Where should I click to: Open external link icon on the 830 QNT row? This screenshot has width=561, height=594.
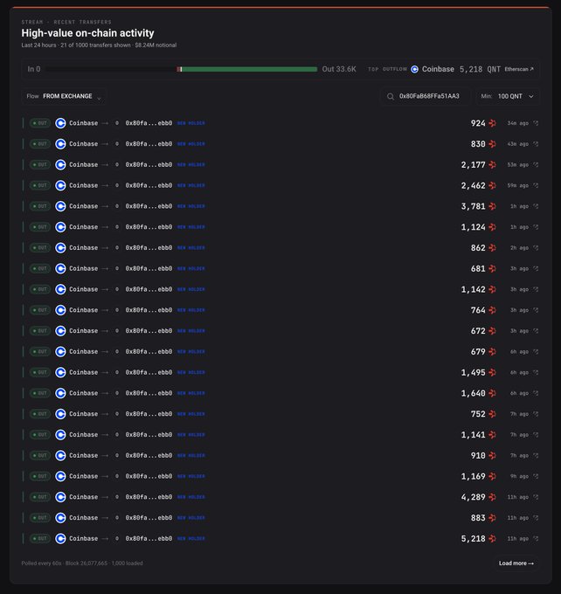point(536,144)
